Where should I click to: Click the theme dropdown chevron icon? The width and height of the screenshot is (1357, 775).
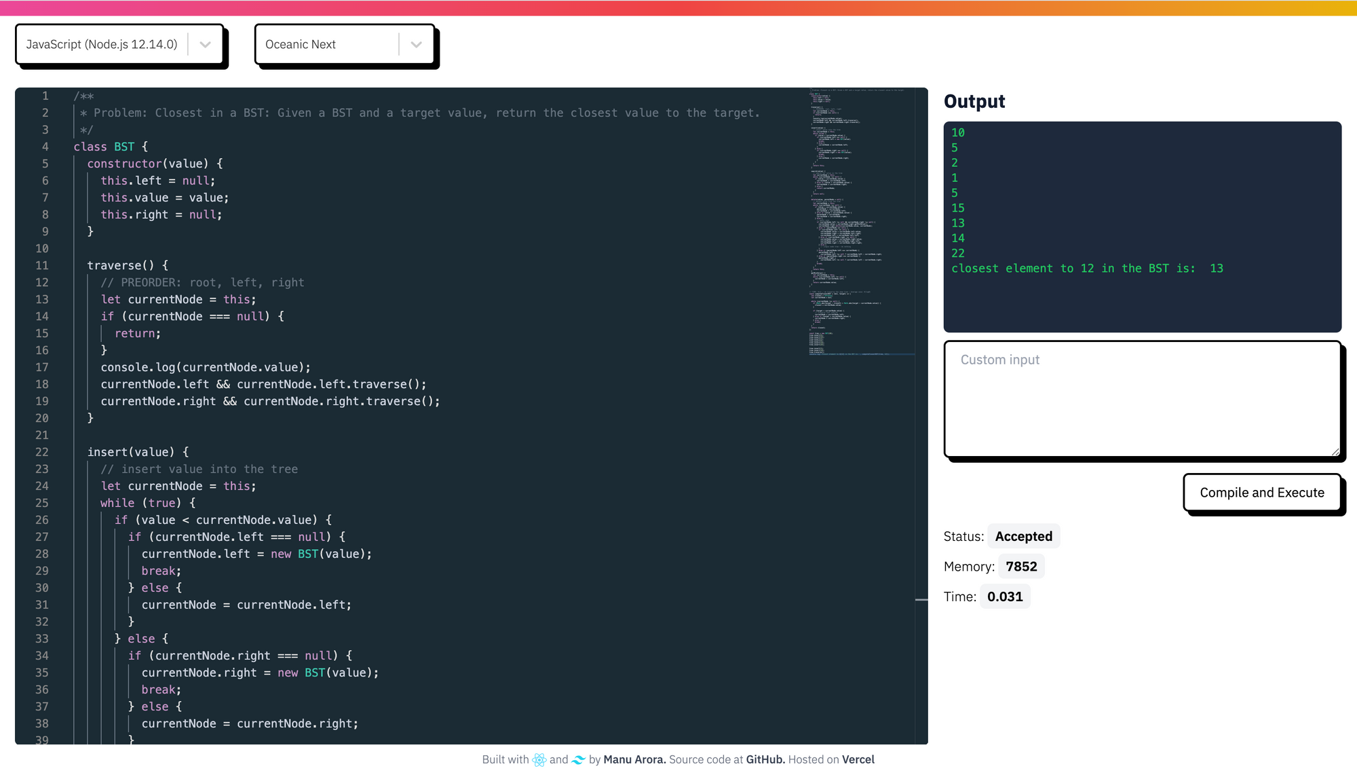[x=416, y=44]
